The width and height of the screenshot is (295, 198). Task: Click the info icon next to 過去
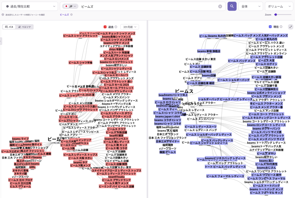pyautogui.click(x=116, y=27)
